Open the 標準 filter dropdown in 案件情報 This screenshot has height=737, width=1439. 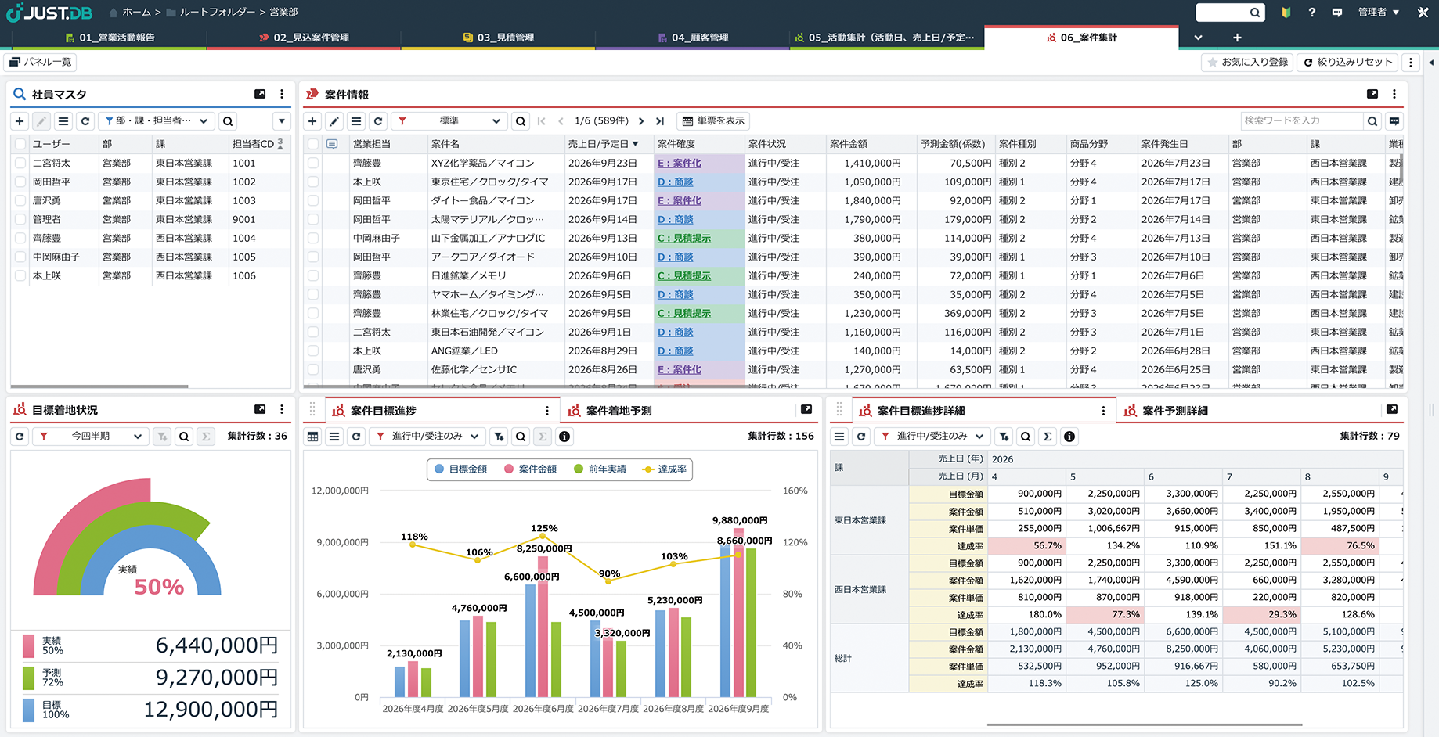tap(449, 121)
